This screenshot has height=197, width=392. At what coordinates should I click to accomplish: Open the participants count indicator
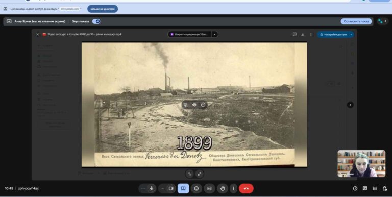click(x=382, y=21)
